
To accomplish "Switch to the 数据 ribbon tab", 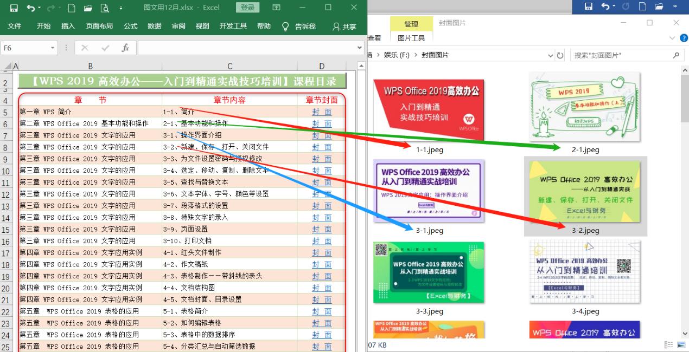I will click(x=154, y=25).
